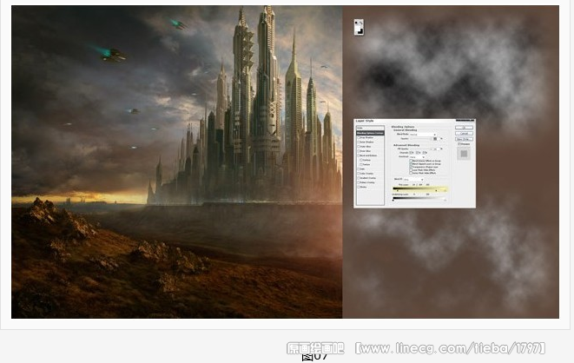574x363 pixels.
Task: Open the Pattern Overlay settings row
Action: [x=370, y=182]
